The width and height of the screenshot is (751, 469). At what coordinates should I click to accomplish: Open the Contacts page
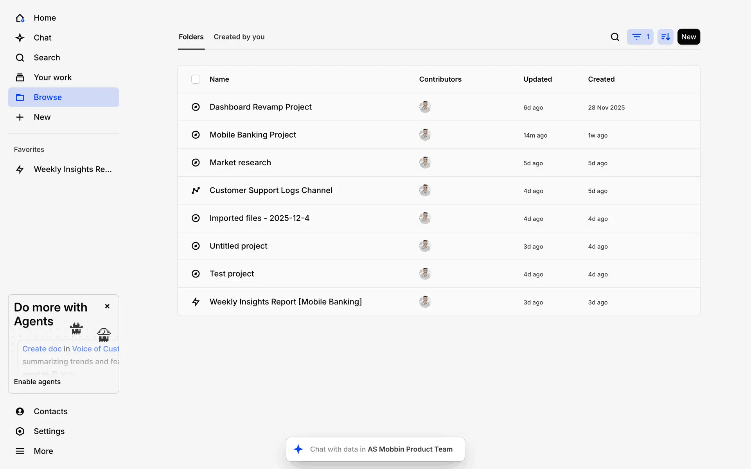click(50, 411)
